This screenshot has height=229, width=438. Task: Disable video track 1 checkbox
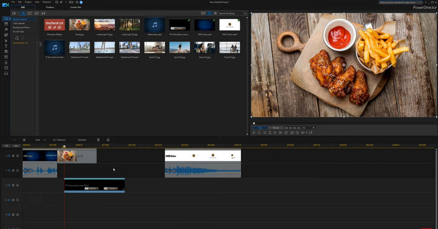13,156
